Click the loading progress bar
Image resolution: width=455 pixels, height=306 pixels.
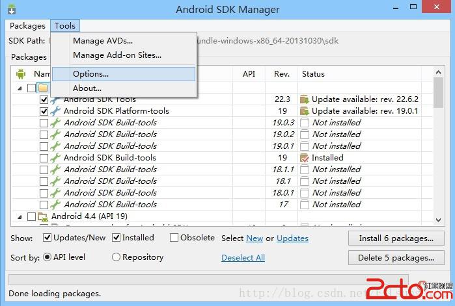tap(208, 280)
